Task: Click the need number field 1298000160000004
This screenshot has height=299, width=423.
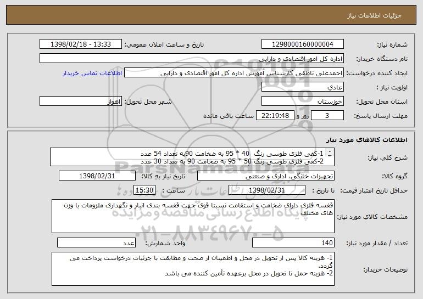Action: pyautogui.click(x=302, y=44)
